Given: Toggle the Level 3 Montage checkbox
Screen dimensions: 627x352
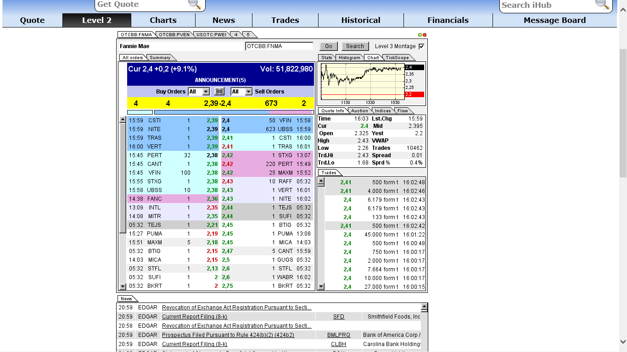Looking at the screenshot, I should point(421,46).
